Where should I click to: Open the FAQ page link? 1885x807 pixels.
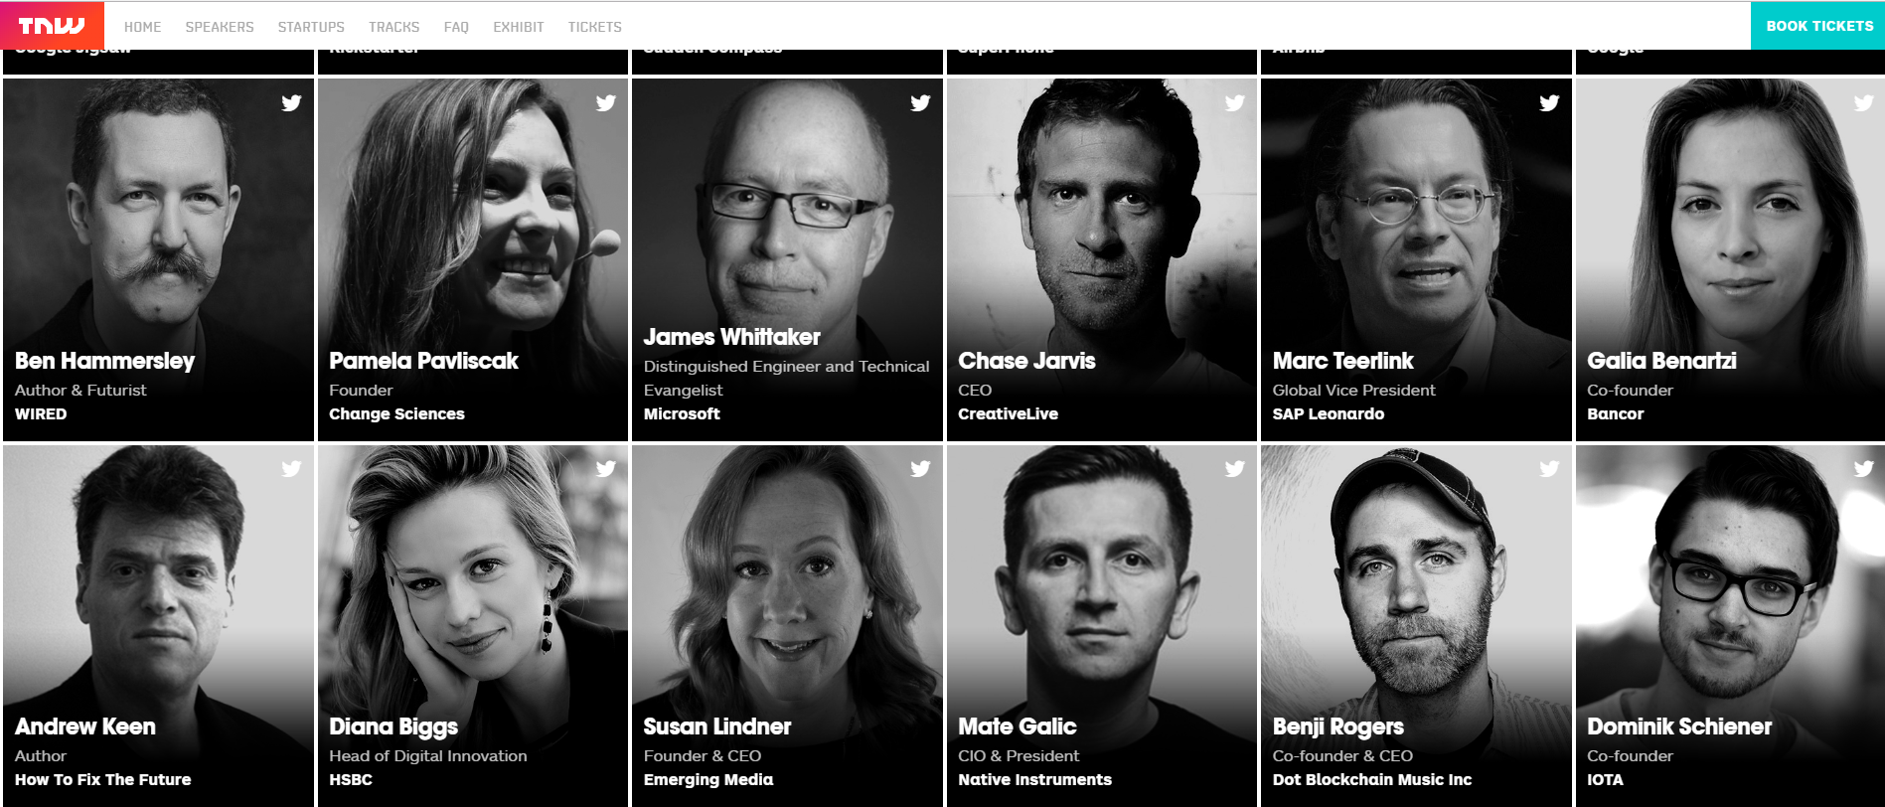pyautogui.click(x=456, y=27)
